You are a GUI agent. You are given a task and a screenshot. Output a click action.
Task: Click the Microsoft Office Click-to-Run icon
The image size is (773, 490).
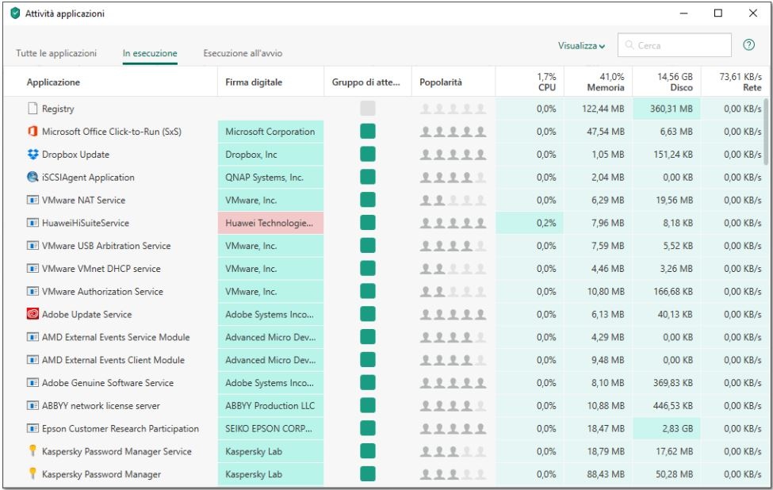point(33,132)
